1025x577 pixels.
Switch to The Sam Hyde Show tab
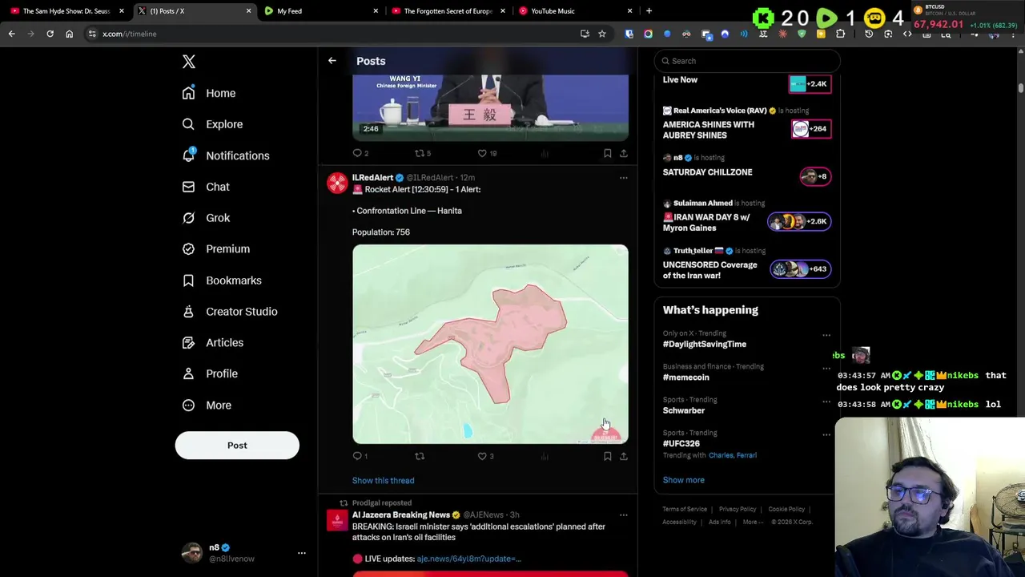click(66, 11)
